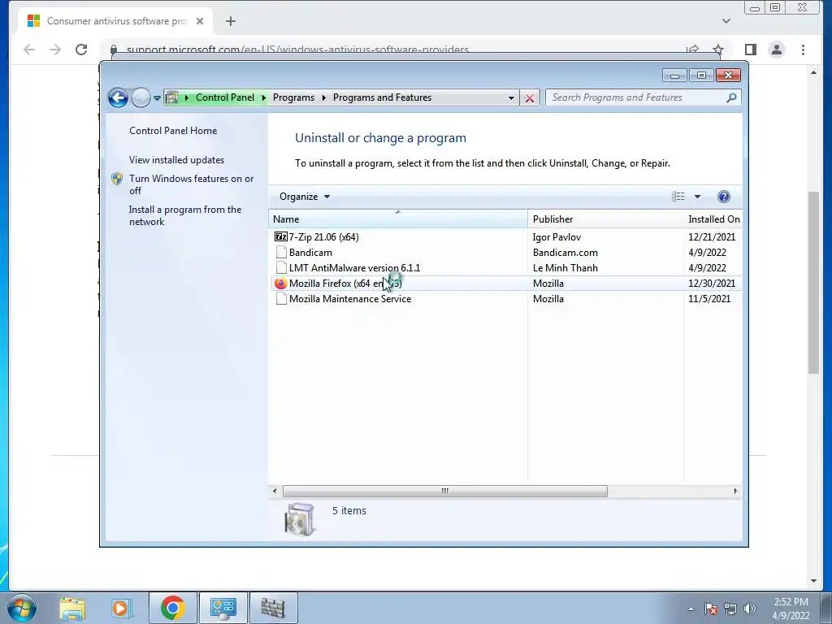
Task: Click the right scroll arrow of list
Action: [735, 491]
